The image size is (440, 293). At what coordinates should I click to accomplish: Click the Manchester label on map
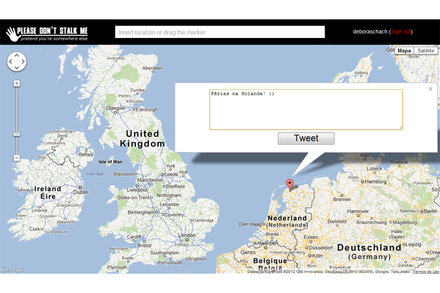point(150,180)
